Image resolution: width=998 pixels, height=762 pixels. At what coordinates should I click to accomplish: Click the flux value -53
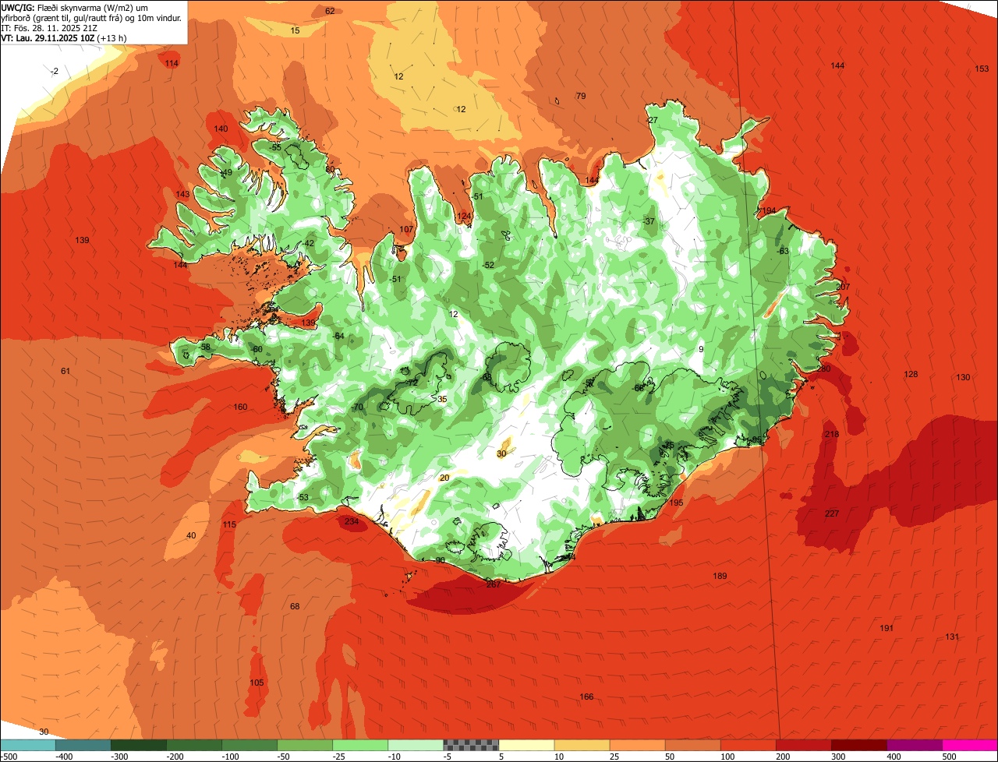click(x=303, y=497)
